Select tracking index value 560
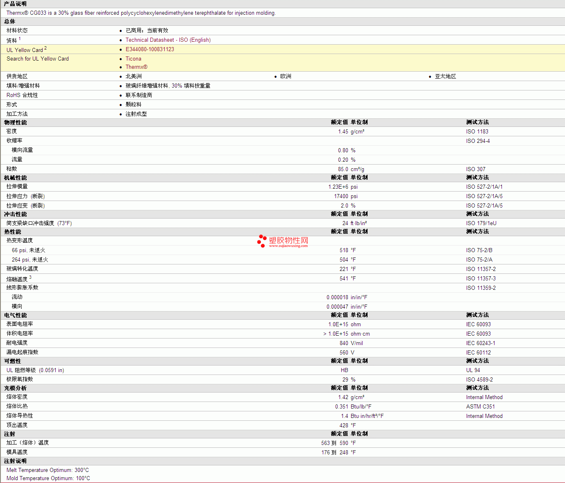Viewport: 565px width, 483px height. [x=344, y=353]
